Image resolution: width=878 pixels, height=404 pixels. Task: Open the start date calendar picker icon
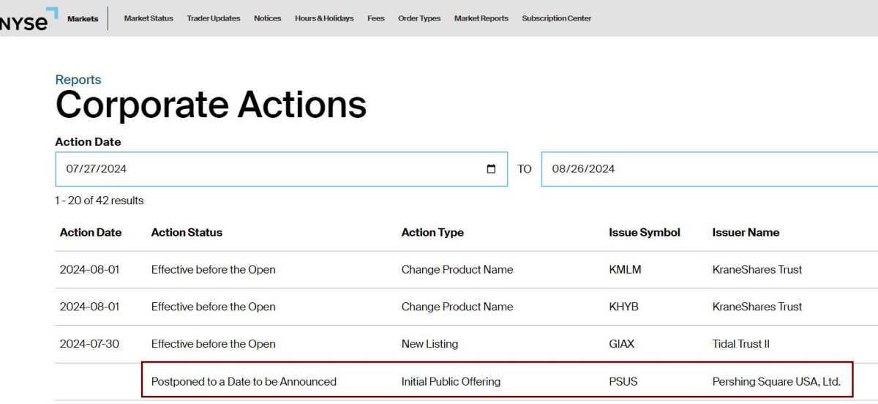[491, 169]
